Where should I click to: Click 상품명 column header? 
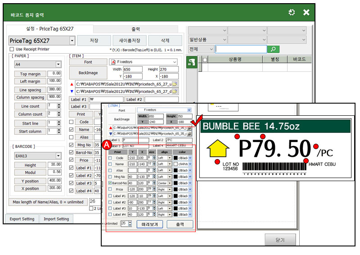click(x=235, y=59)
